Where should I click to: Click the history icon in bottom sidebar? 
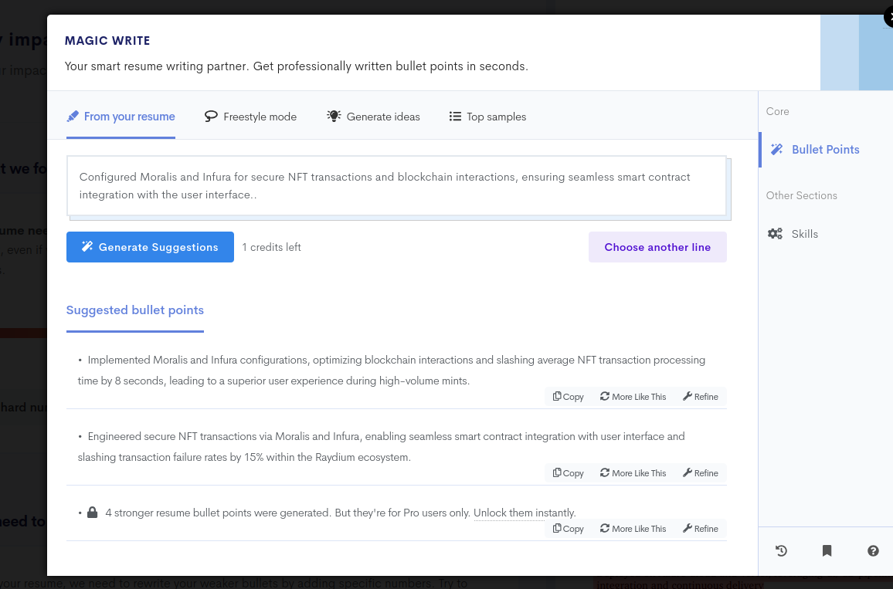coord(781,550)
